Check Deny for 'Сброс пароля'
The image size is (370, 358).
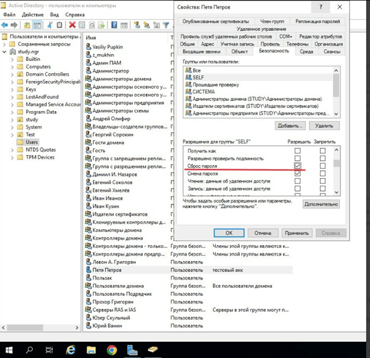pos(322,166)
